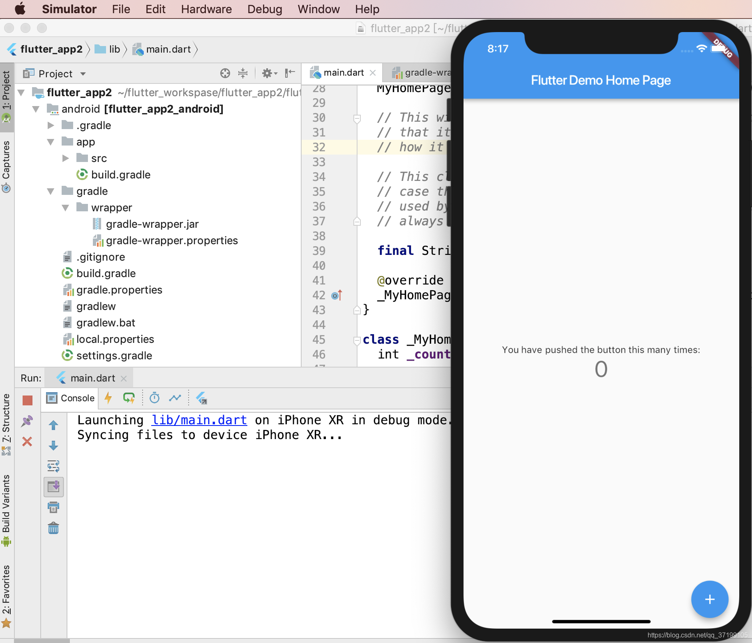The width and height of the screenshot is (752, 643).
Task: Open the Debug menu
Action: tap(265, 9)
